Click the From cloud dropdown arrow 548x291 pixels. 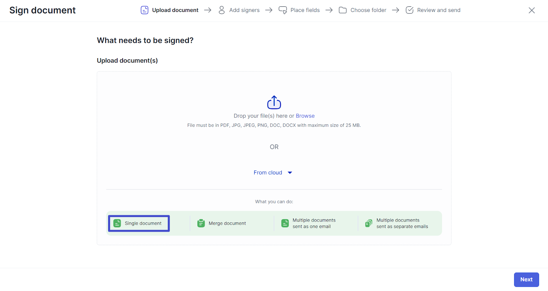pyautogui.click(x=290, y=173)
